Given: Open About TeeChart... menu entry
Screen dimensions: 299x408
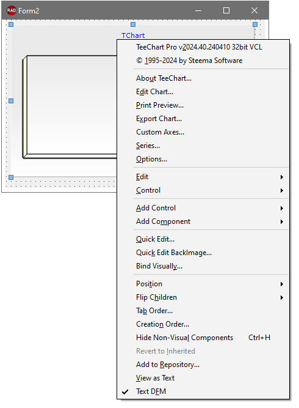Looking at the screenshot, I should tap(203, 78).
